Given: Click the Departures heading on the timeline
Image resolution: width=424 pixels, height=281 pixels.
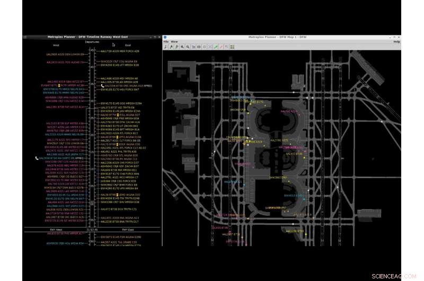Looking at the screenshot, I should tap(92, 42).
